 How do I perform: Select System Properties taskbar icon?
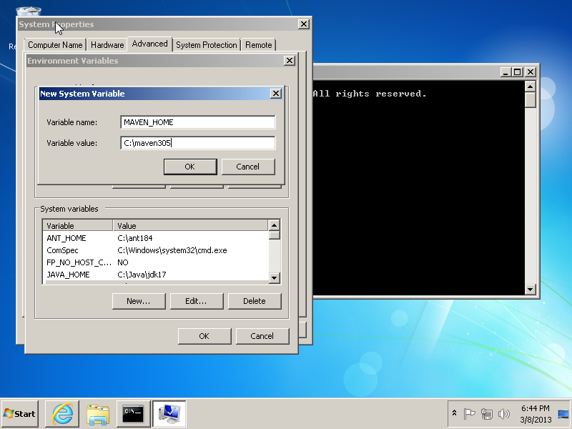[169, 414]
